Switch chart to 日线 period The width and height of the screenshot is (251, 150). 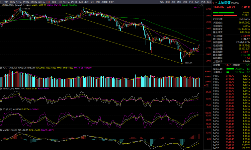pyautogui.click(x=48, y=2)
